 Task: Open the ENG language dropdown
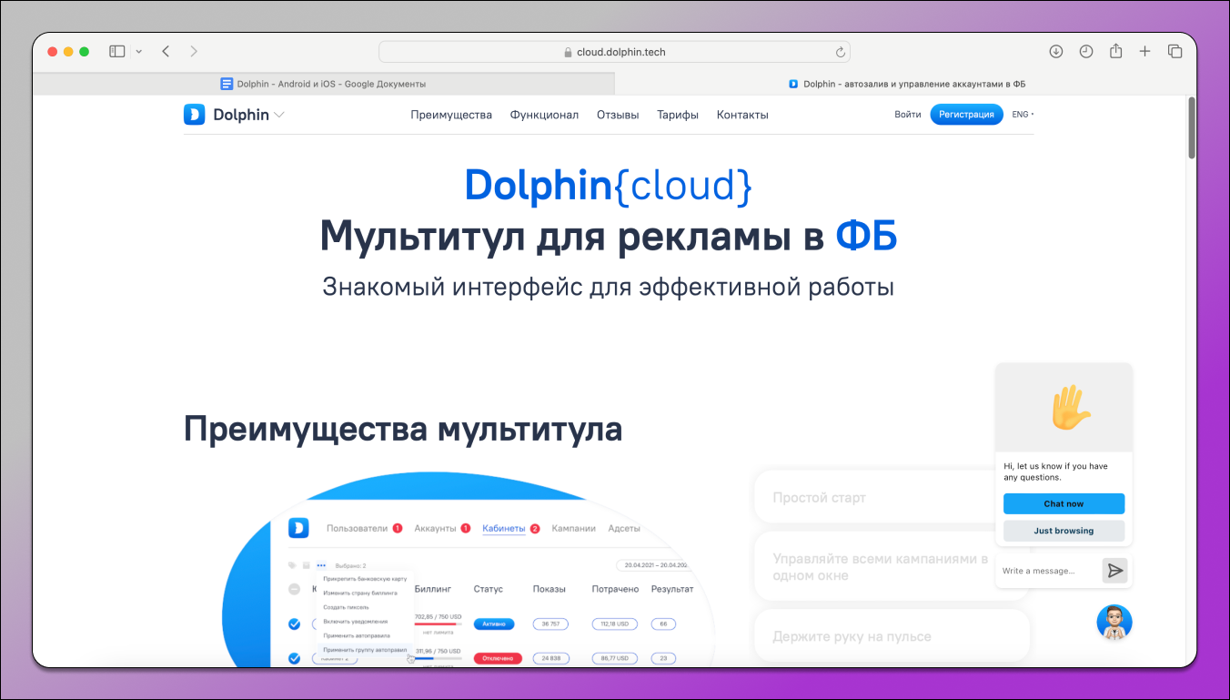click(x=1021, y=114)
